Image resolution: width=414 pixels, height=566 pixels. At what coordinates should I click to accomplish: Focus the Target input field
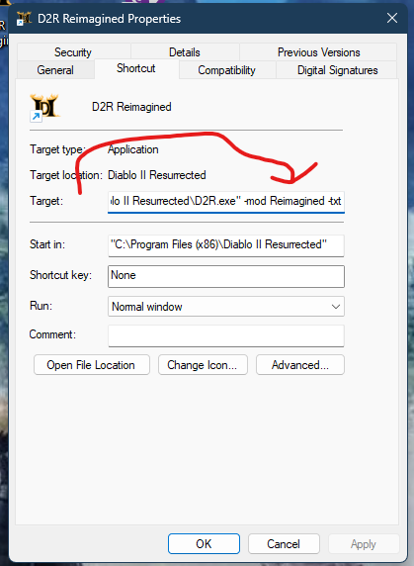pyautogui.click(x=226, y=202)
